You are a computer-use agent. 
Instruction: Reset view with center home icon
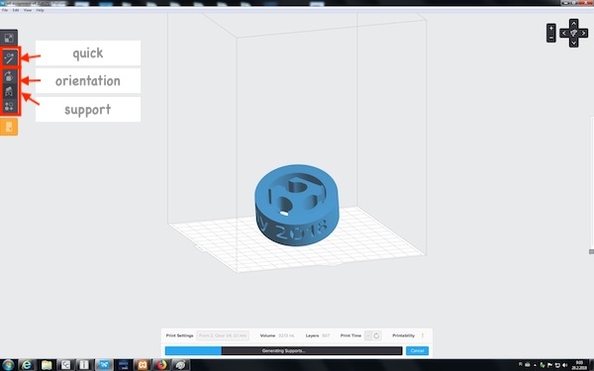(573, 34)
